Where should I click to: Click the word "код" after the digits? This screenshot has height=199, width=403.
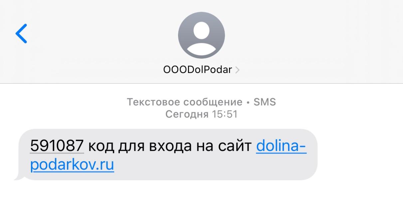(100, 147)
